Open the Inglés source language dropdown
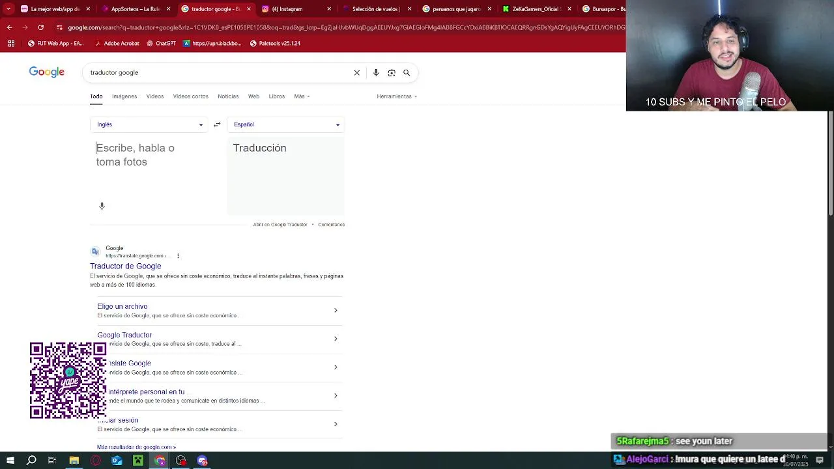 click(x=149, y=124)
